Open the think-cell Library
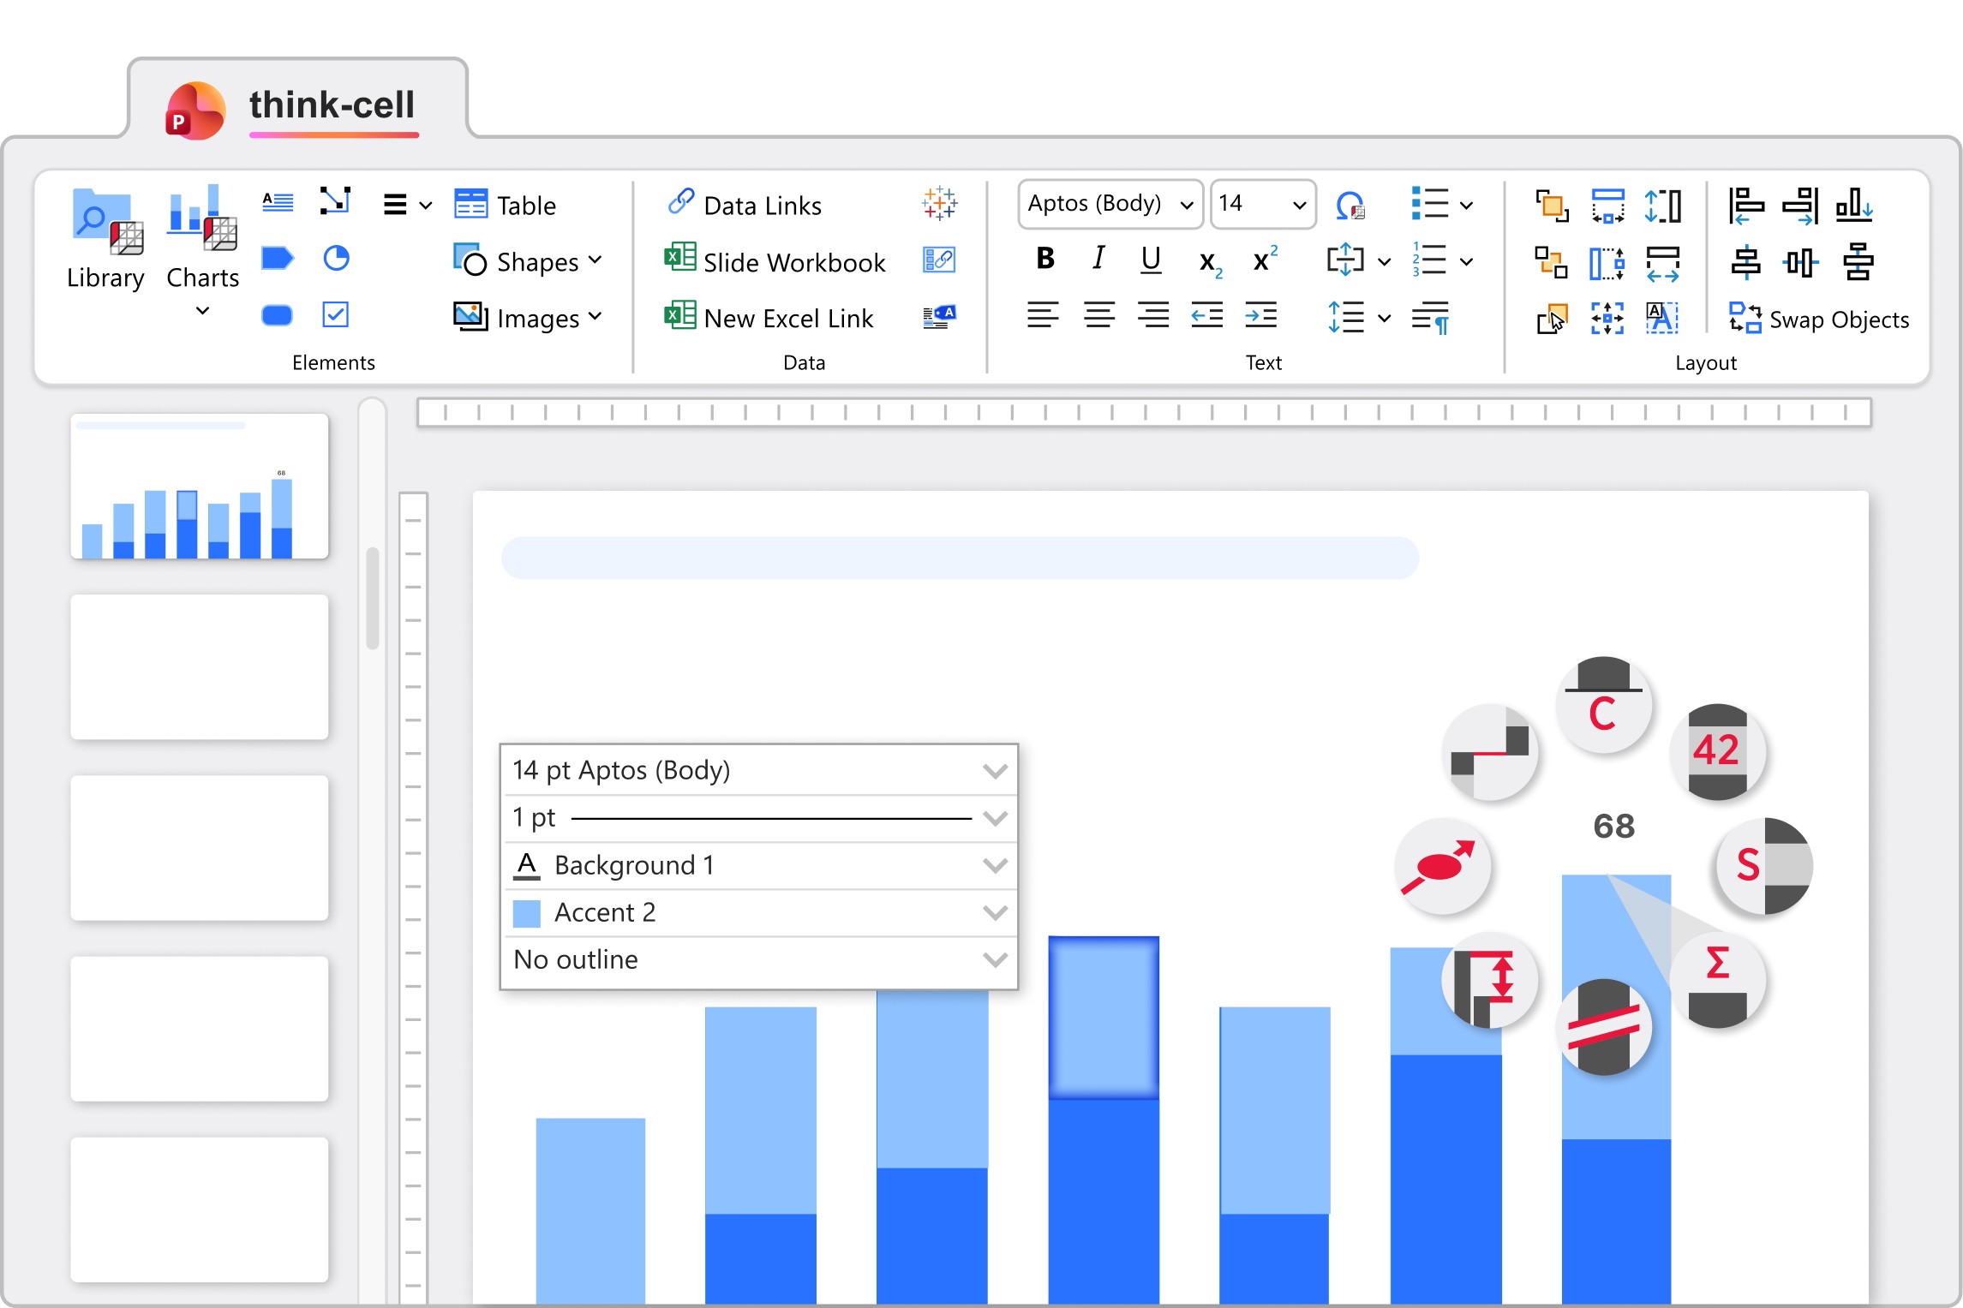This screenshot has width=1963, height=1308. click(x=105, y=239)
